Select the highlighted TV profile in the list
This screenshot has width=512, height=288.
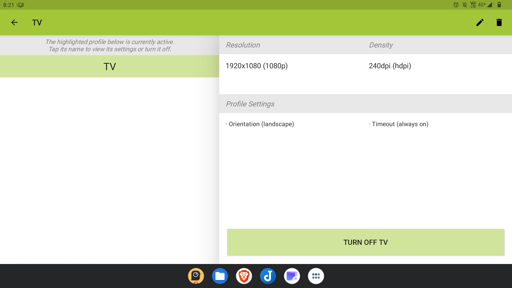[109, 66]
